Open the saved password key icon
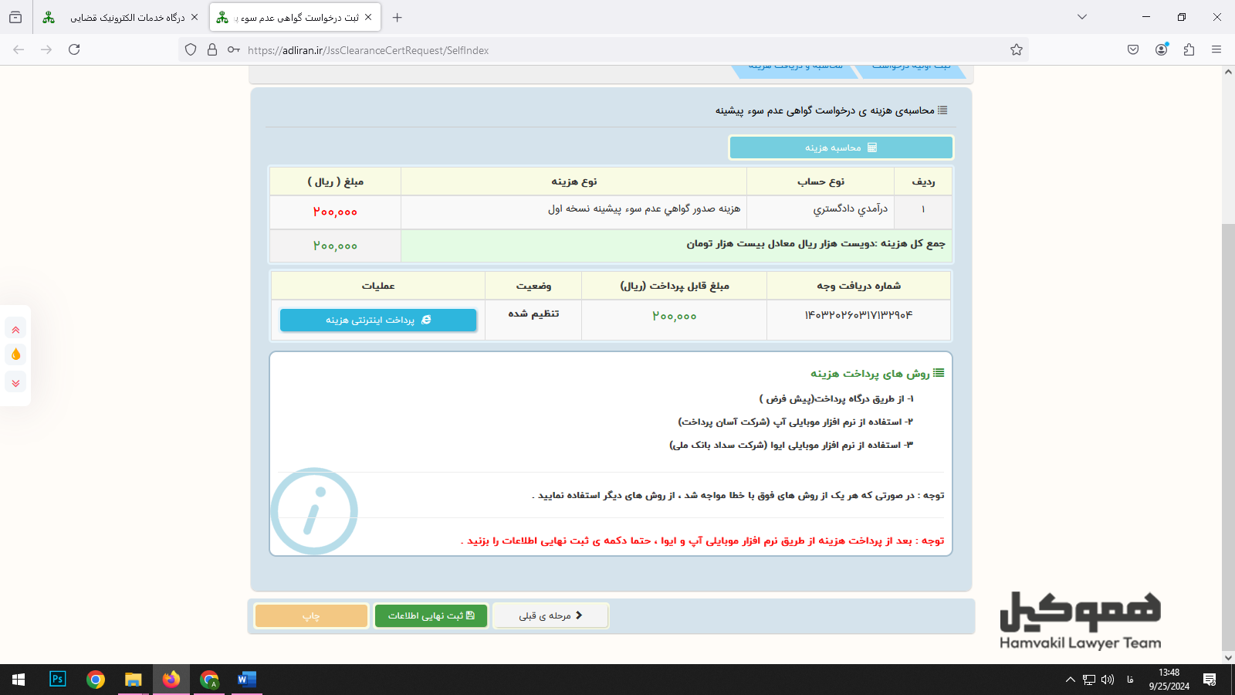Image resolution: width=1235 pixels, height=695 pixels. [233, 50]
